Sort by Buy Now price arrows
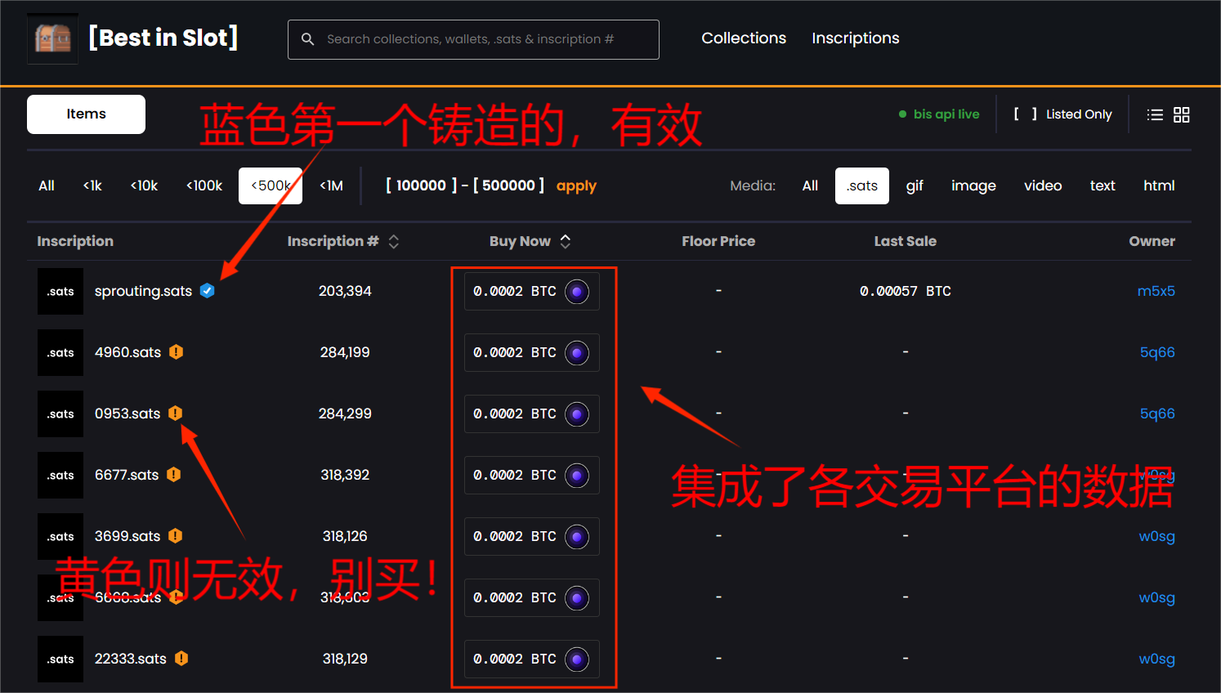This screenshot has width=1221, height=693. (x=566, y=242)
